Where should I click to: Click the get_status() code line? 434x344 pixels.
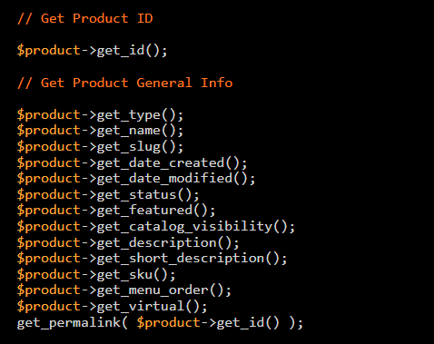(108, 195)
